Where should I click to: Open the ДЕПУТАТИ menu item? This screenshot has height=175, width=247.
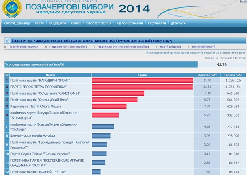tap(178, 23)
